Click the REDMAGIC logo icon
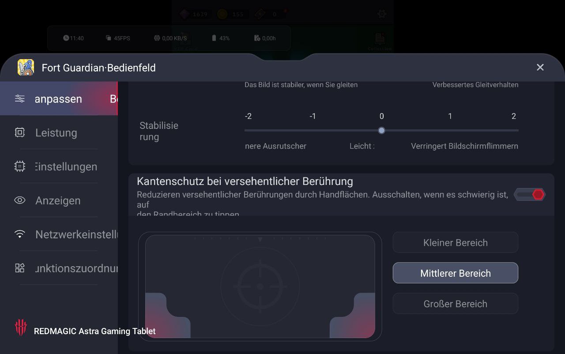Image resolution: width=565 pixels, height=354 pixels. click(x=21, y=328)
